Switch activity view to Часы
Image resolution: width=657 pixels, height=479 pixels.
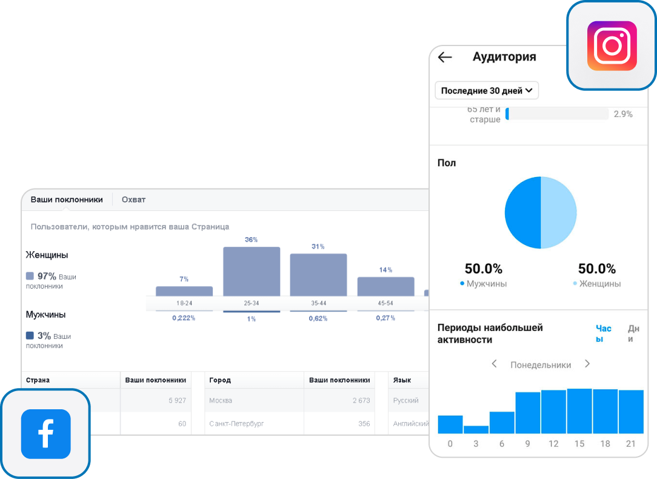603,333
